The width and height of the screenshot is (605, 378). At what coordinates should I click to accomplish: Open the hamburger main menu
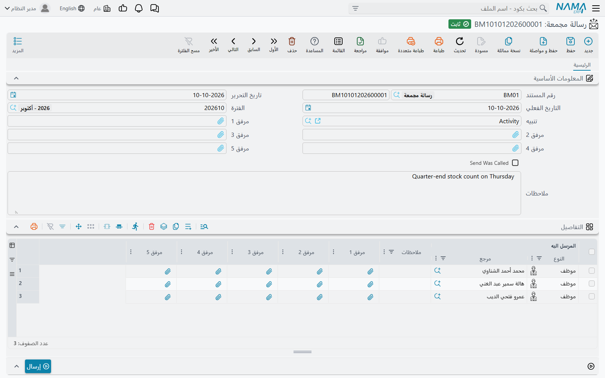point(596,8)
